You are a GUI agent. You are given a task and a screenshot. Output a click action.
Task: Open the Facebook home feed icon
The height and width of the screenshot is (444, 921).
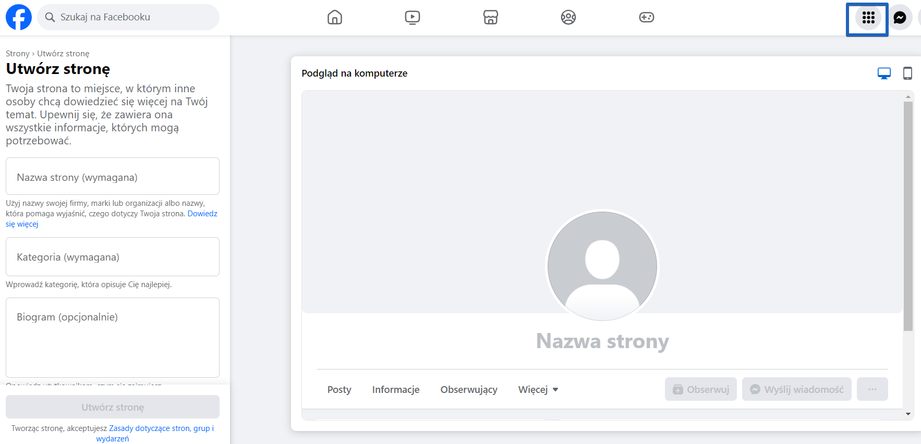(x=335, y=17)
